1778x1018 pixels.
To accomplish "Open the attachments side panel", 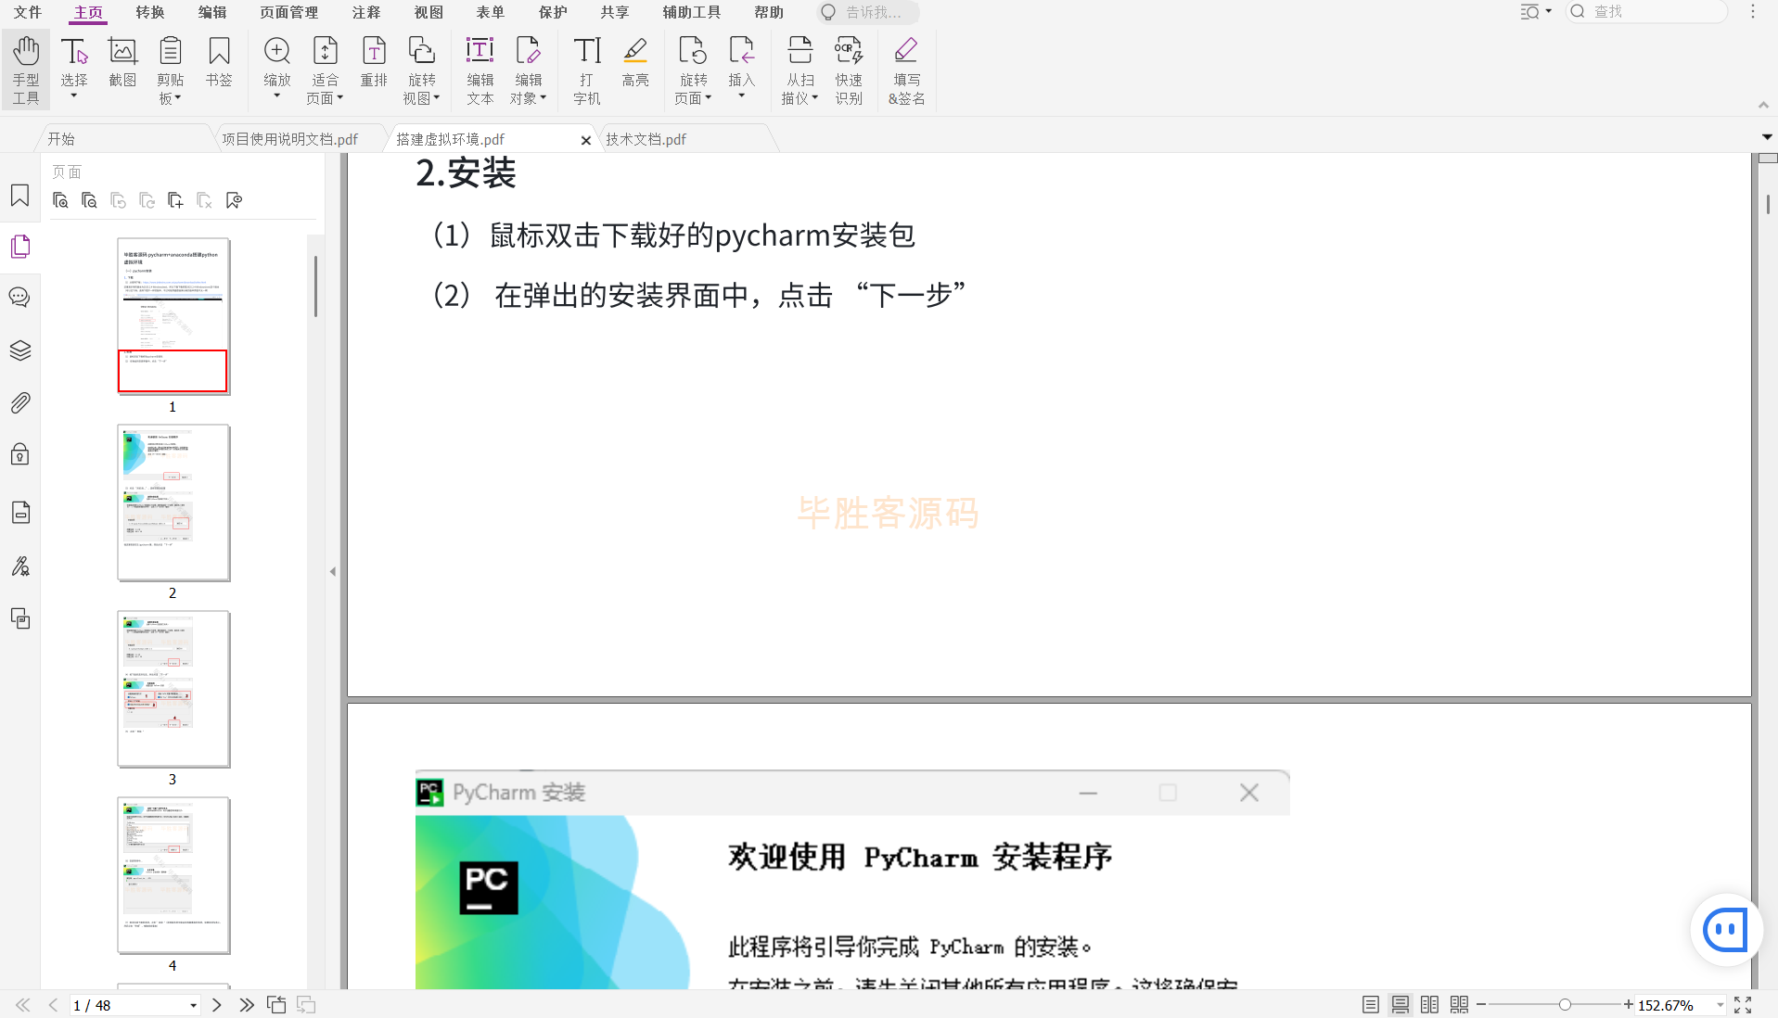I will 20,403.
